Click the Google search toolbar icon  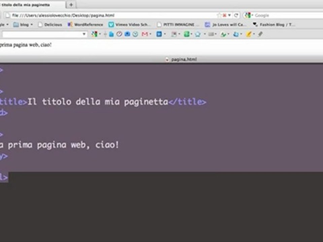(94, 34)
